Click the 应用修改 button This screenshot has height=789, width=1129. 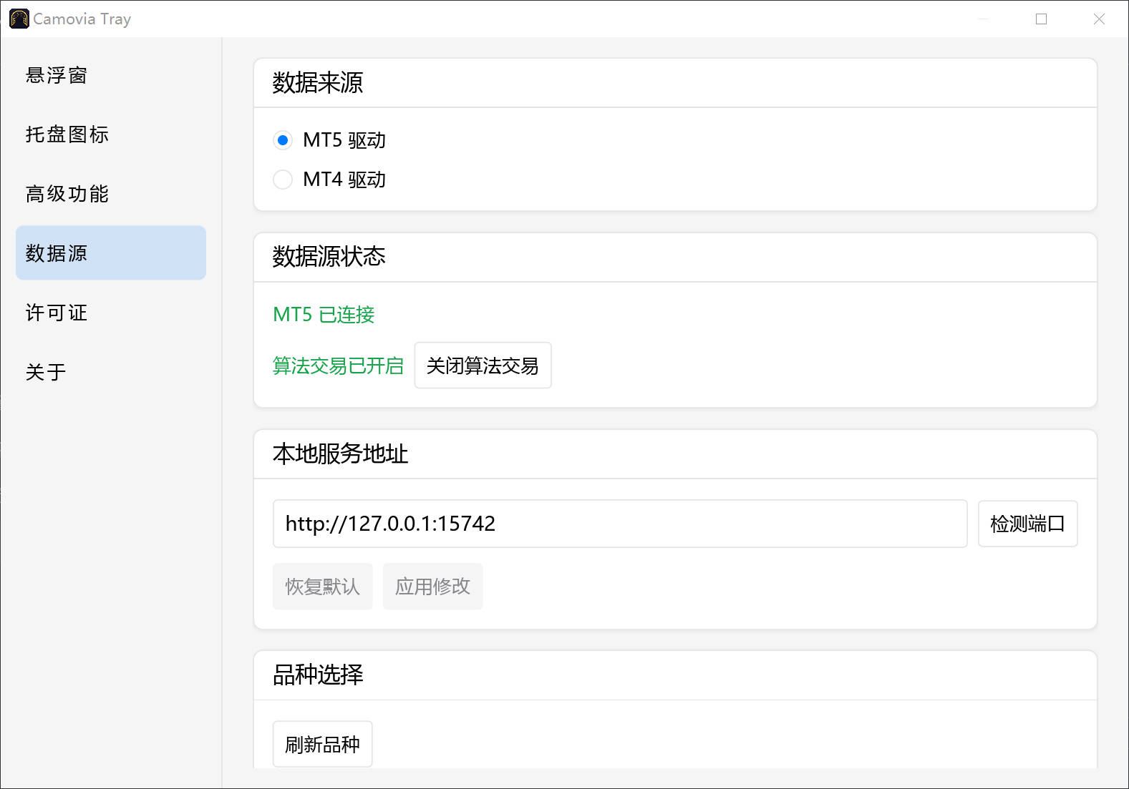(x=432, y=587)
